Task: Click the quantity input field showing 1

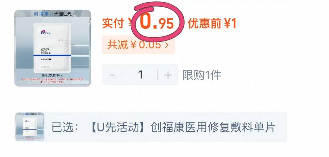Action: 140,75
